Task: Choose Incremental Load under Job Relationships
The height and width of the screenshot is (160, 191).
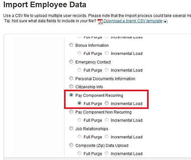Action: pyautogui.click(x=107, y=136)
